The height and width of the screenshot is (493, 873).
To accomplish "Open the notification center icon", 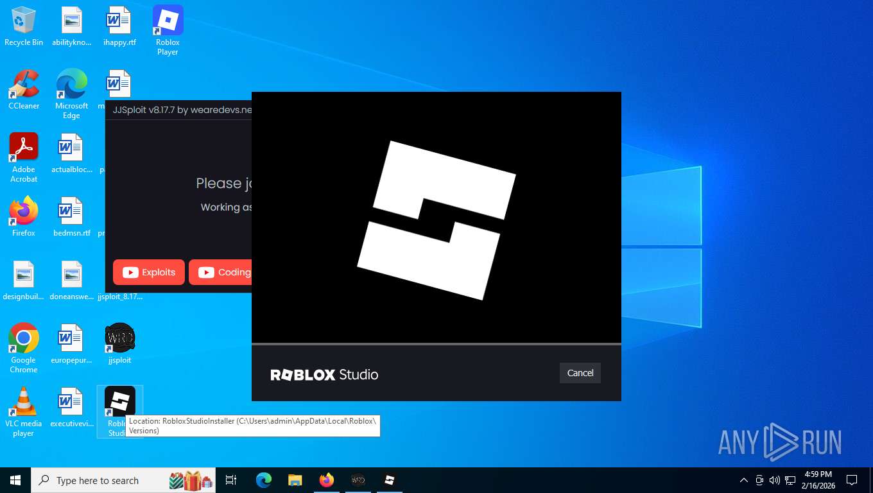I will (x=852, y=480).
